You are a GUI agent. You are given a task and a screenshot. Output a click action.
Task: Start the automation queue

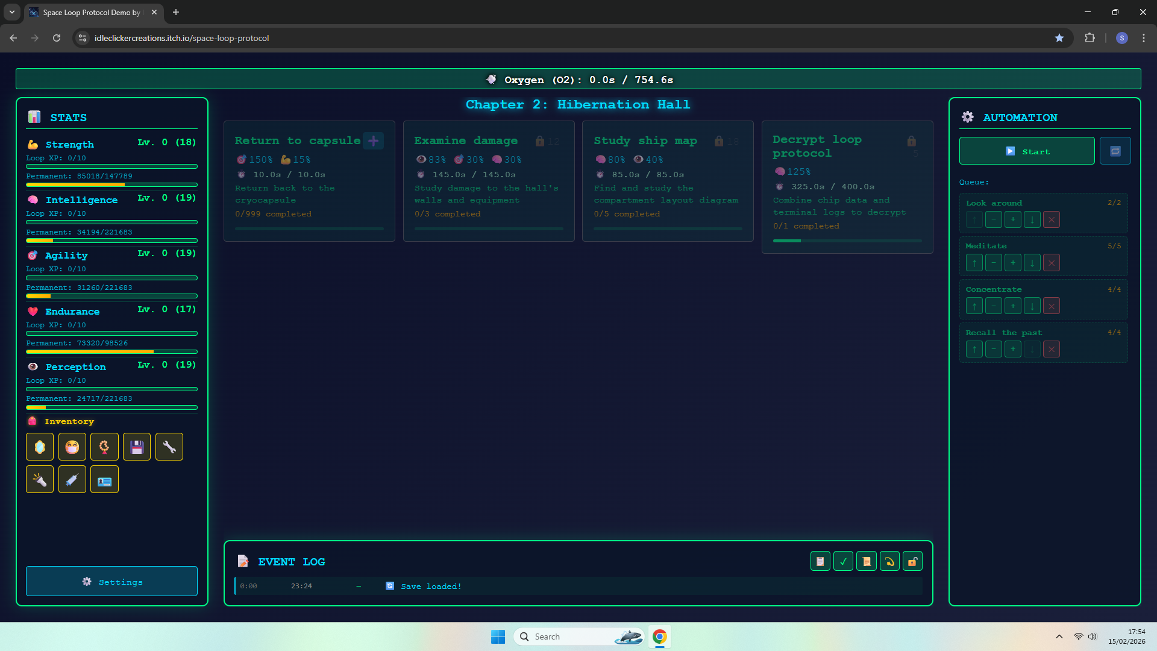click(x=1027, y=151)
